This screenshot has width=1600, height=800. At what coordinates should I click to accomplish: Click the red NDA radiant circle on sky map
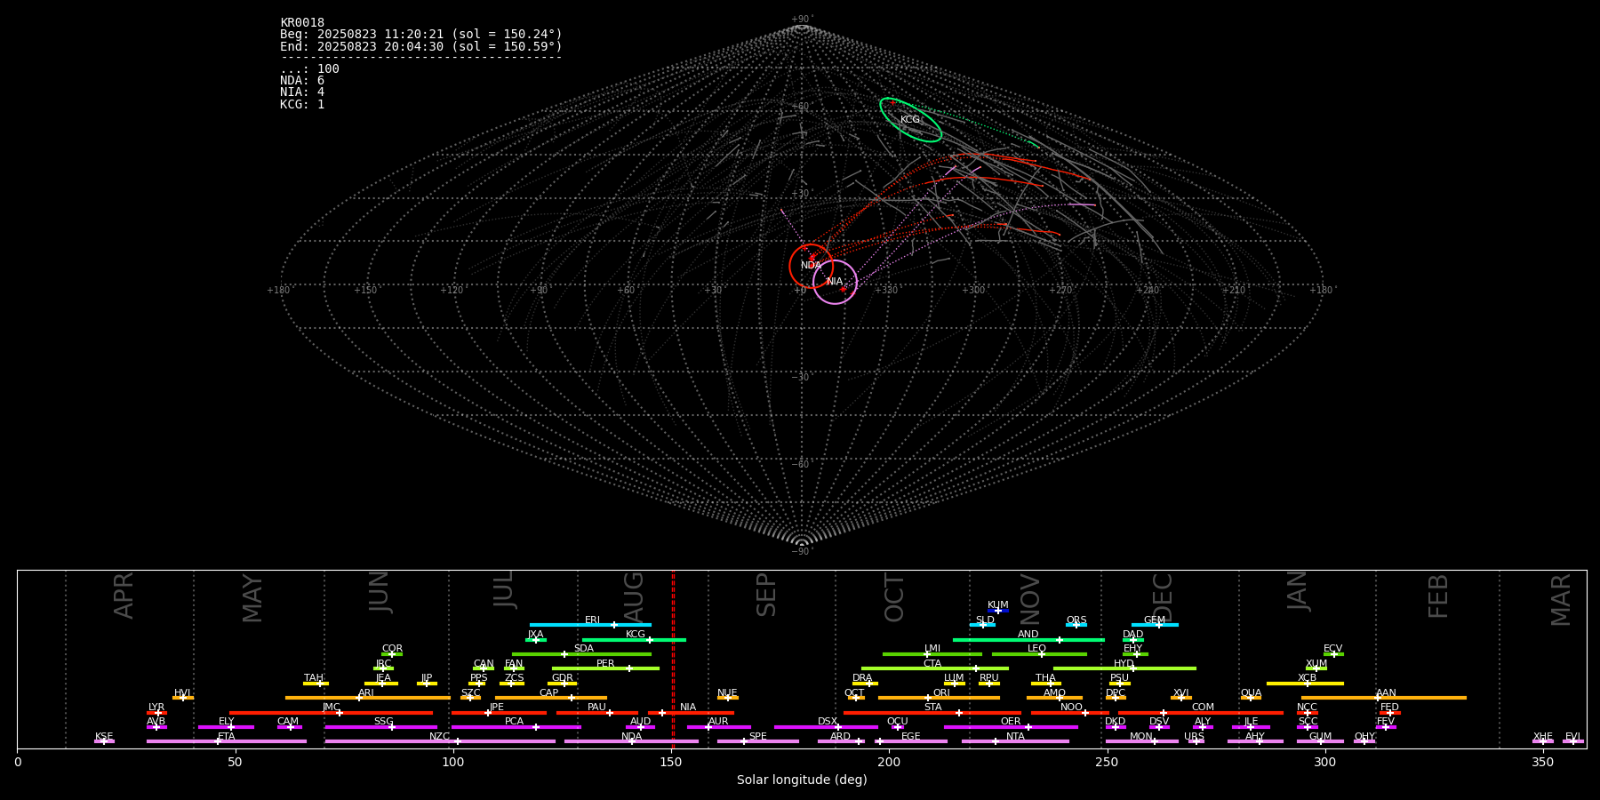(811, 266)
